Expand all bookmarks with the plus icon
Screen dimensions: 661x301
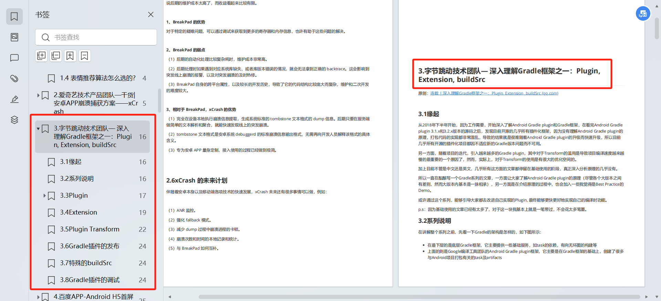[x=41, y=56]
